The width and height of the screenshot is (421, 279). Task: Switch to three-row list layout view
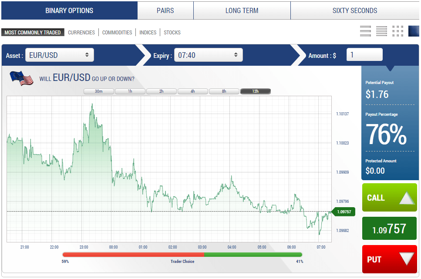point(365,31)
